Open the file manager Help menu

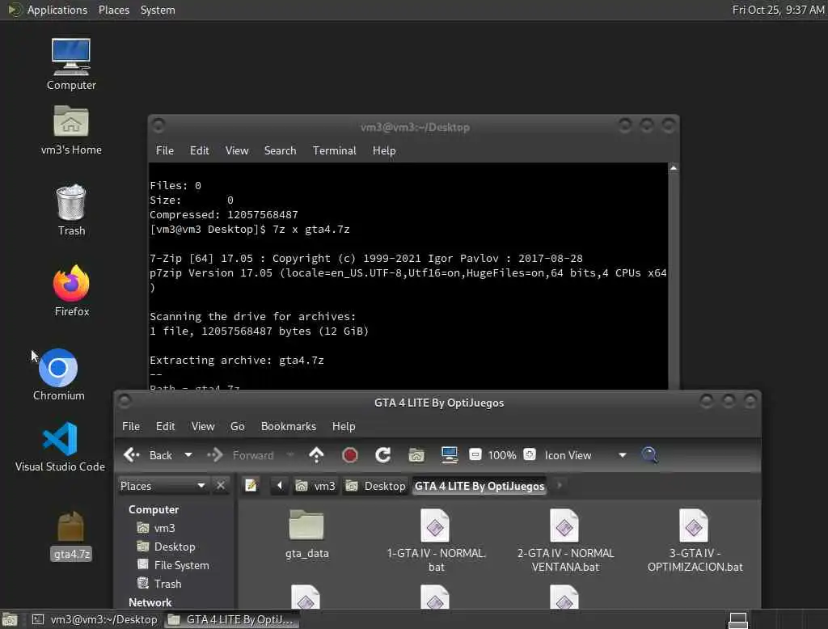click(x=343, y=426)
